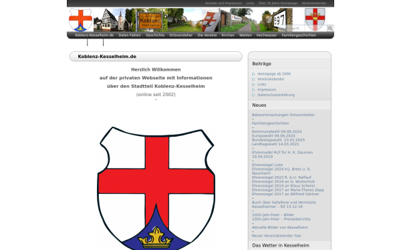Open Ehrensiegel 2024 H.J. Bretz link

click(281, 171)
